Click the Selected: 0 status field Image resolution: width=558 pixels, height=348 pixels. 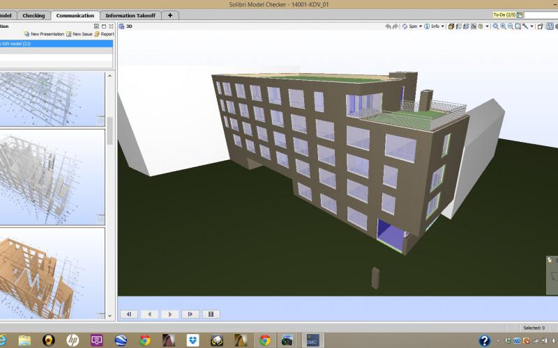[x=534, y=328]
